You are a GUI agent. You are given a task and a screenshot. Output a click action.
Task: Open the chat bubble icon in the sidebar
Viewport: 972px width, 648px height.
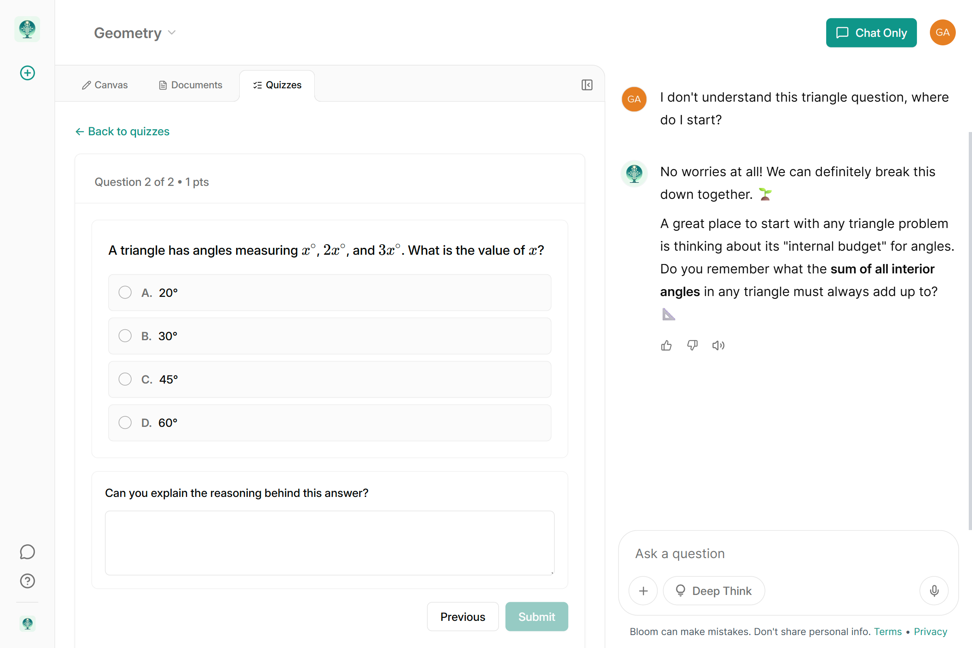27,552
